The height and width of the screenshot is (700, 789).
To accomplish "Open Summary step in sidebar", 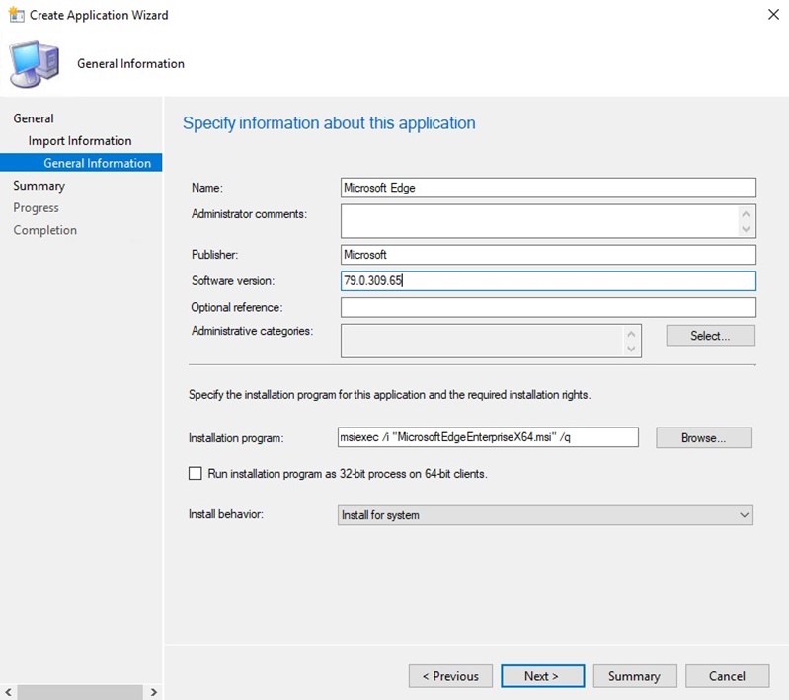I will pos(39,186).
